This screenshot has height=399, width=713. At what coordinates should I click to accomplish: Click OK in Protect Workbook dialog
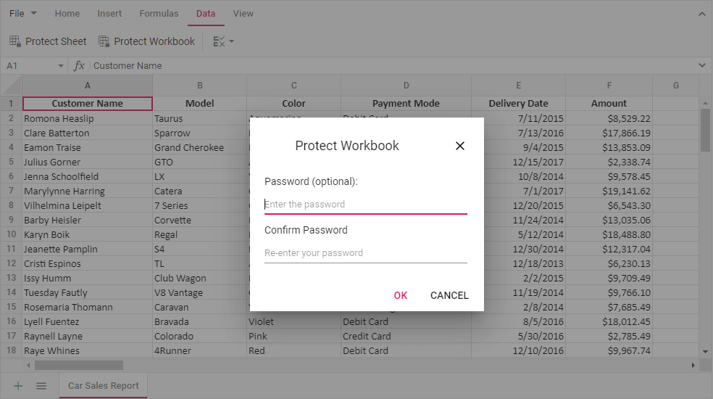tap(401, 295)
